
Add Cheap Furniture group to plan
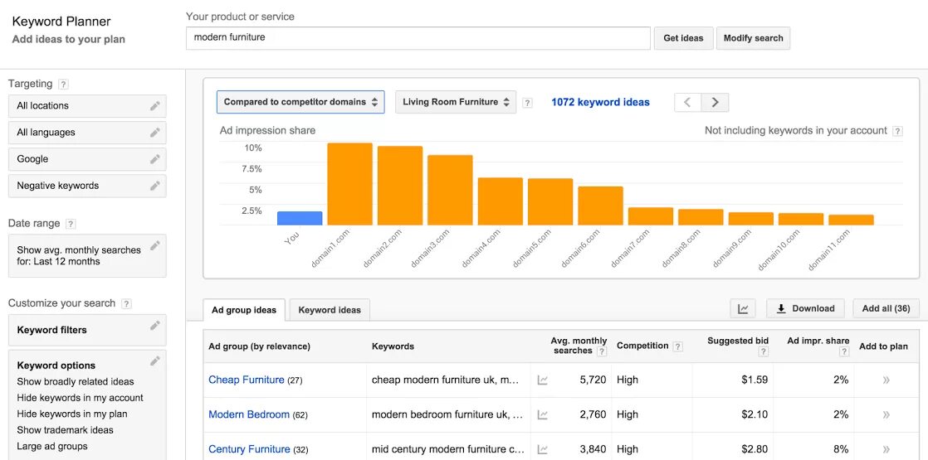pos(886,380)
